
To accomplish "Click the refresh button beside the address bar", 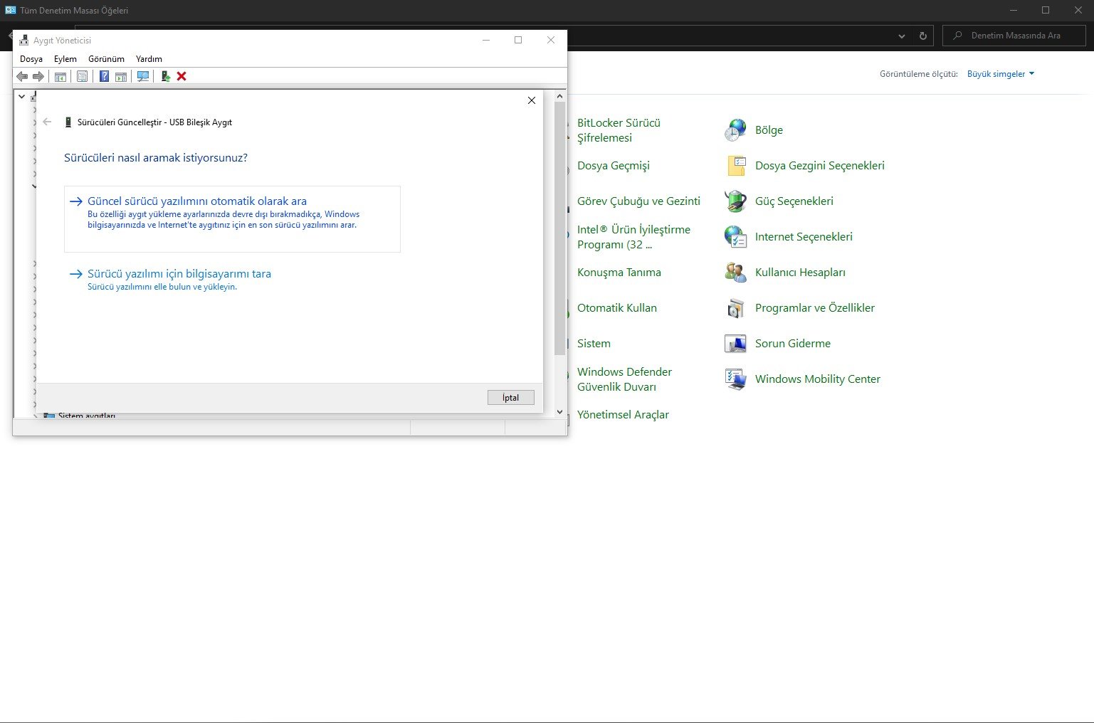I will coord(923,36).
